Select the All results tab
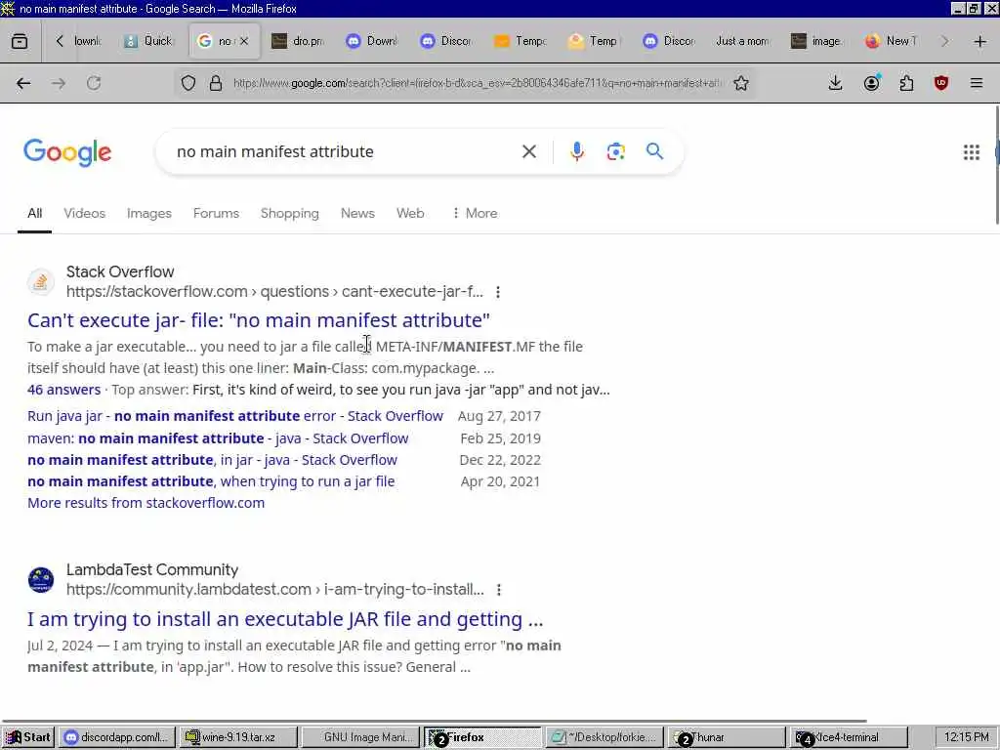 34,214
